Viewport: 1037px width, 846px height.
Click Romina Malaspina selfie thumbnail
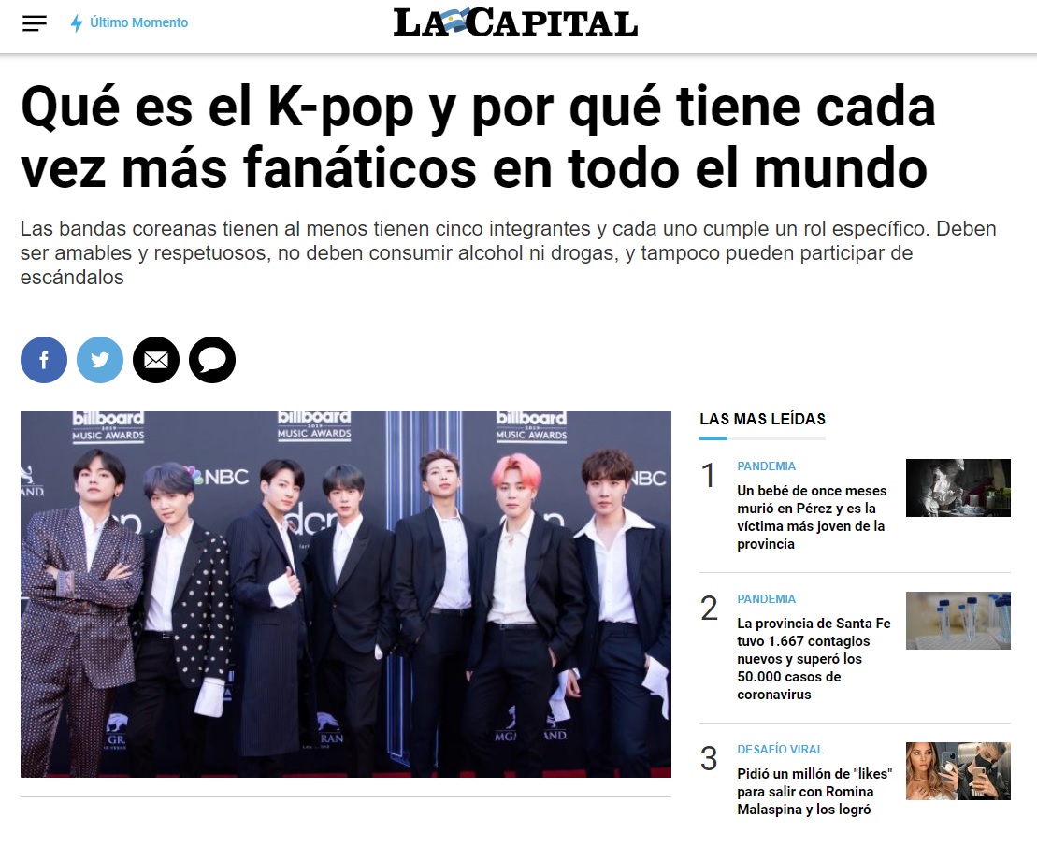point(958,771)
